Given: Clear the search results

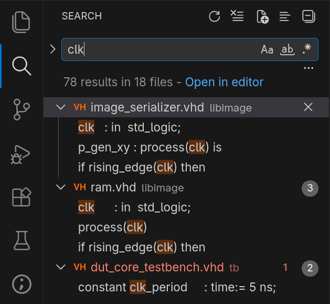Looking at the screenshot, I should pyautogui.click(x=237, y=16).
